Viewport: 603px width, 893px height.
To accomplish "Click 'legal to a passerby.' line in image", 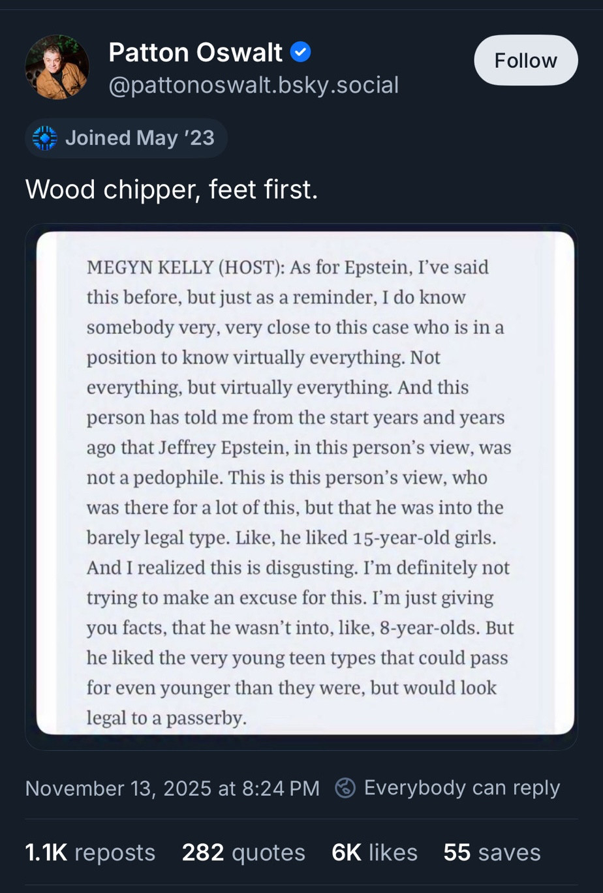I will coord(166,718).
